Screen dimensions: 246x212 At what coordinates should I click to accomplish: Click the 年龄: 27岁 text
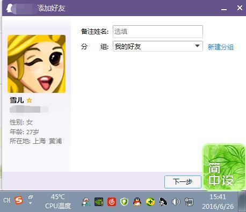tap(24, 132)
